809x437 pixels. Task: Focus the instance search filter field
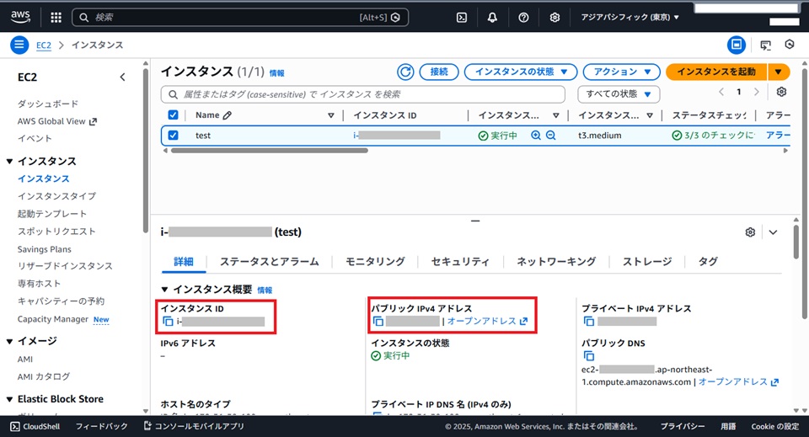tap(362, 94)
